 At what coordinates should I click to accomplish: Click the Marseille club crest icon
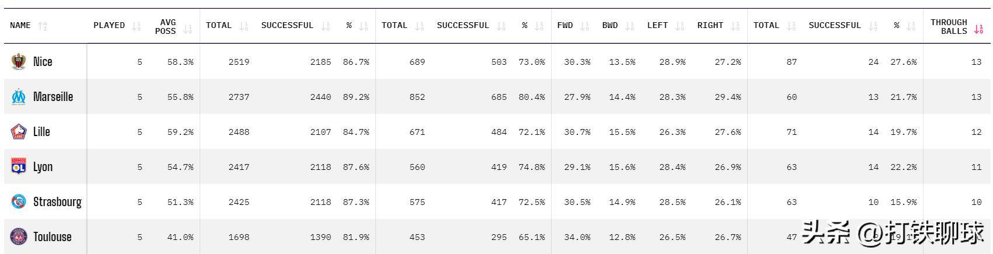click(19, 96)
